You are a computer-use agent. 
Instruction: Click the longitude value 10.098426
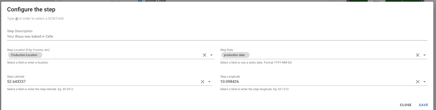click(x=229, y=82)
